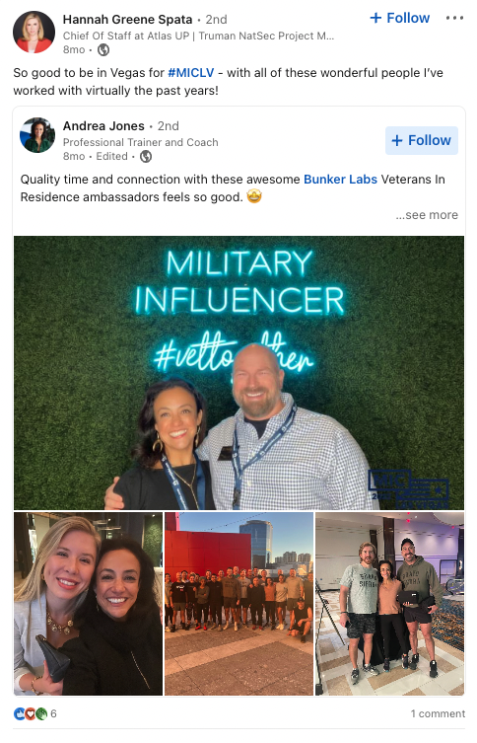
Task: Open the reaction icons summary
Action: (31, 713)
